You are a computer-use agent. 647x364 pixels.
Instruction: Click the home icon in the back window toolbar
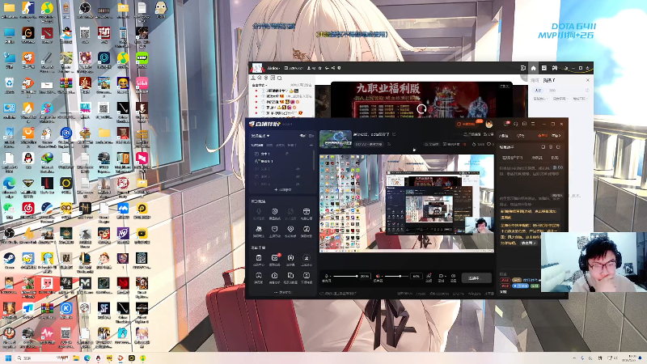pos(534,68)
